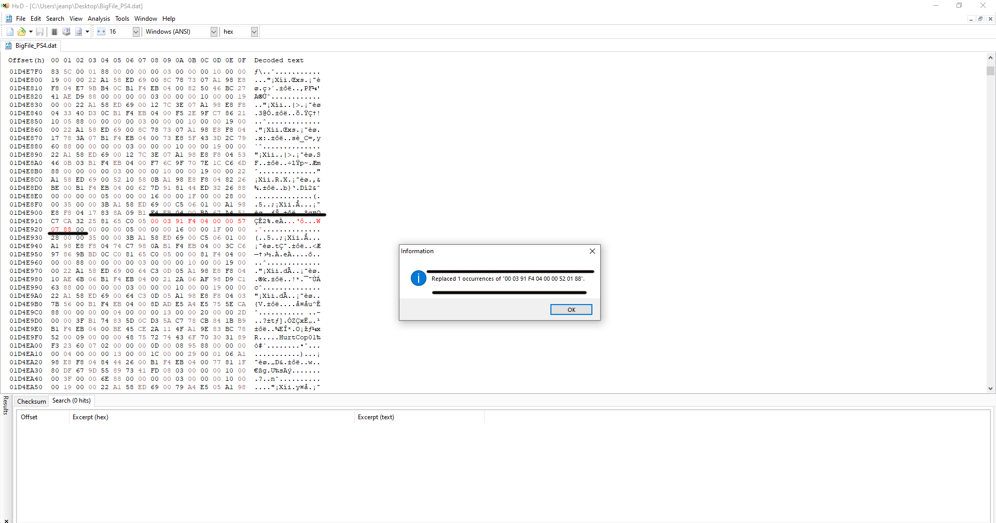This screenshot has height=523, width=996.
Task: Switch to the Checksum results tab
Action: pyautogui.click(x=32, y=402)
